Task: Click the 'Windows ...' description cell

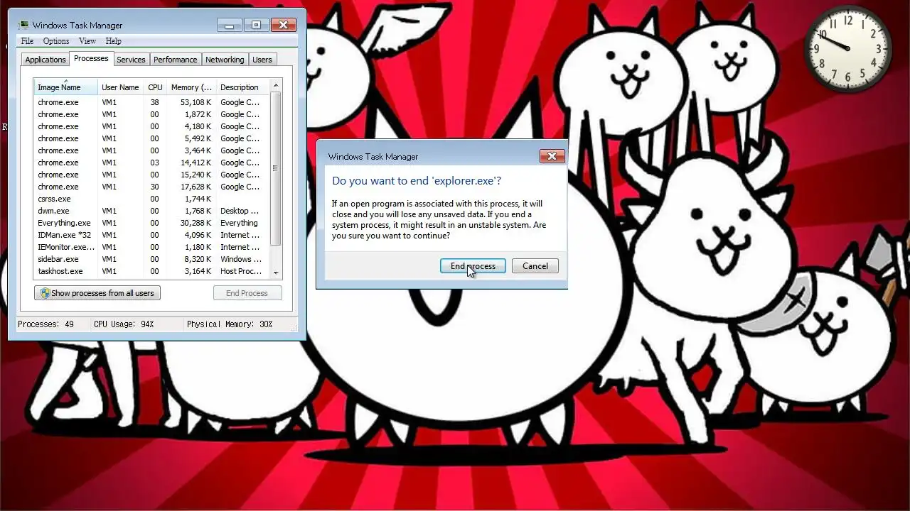Action: click(241, 259)
